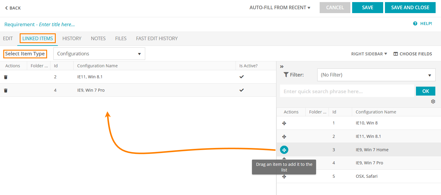Screen dimensions: 441x195
Task: Go to the Notes tab
Action: pos(98,38)
